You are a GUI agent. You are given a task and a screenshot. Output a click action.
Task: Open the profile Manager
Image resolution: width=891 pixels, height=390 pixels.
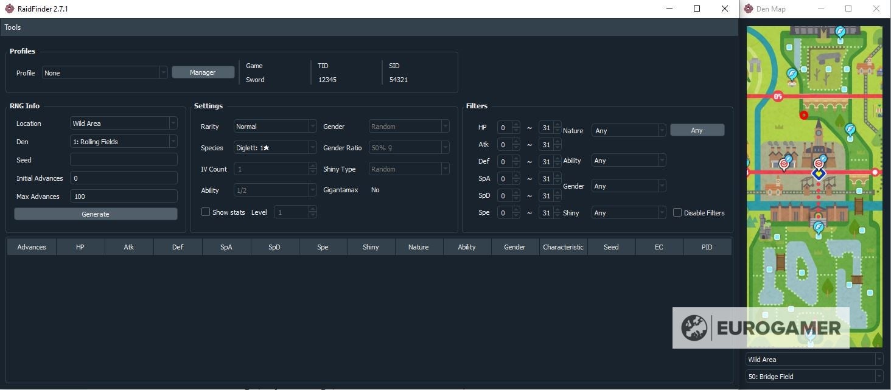coord(203,72)
